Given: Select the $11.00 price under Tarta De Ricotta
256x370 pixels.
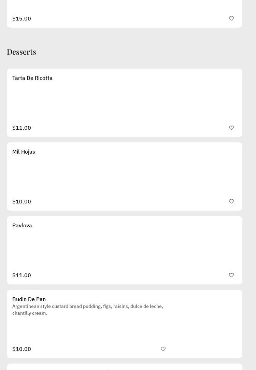Looking at the screenshot, I should click(22, 128).
